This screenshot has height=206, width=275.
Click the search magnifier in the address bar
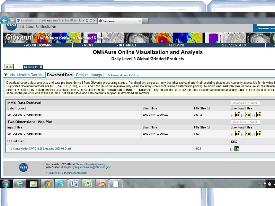(x=80, y=20)
